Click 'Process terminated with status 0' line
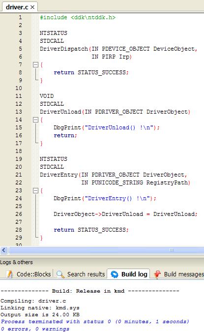The width and height of the screenshot is (204, 332). click(95, 322)
